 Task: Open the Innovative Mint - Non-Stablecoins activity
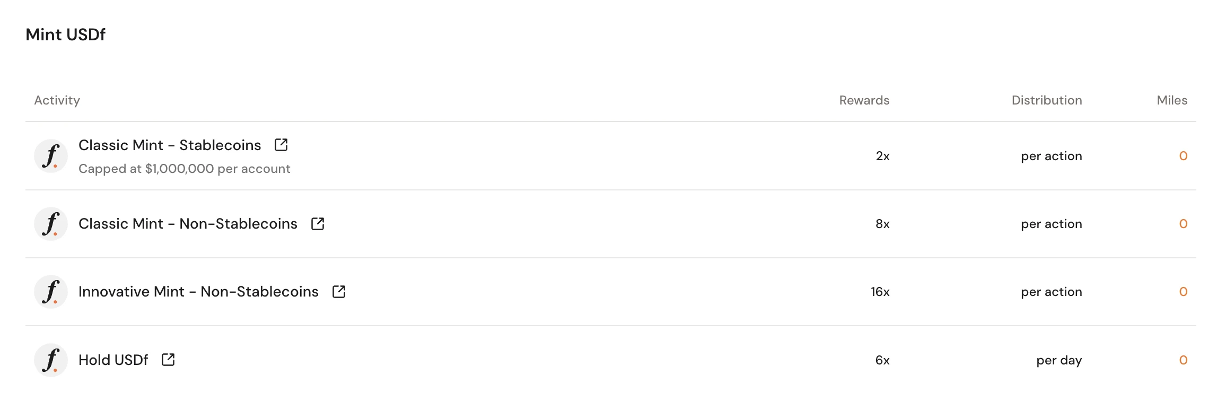click(x=198, y=292)
